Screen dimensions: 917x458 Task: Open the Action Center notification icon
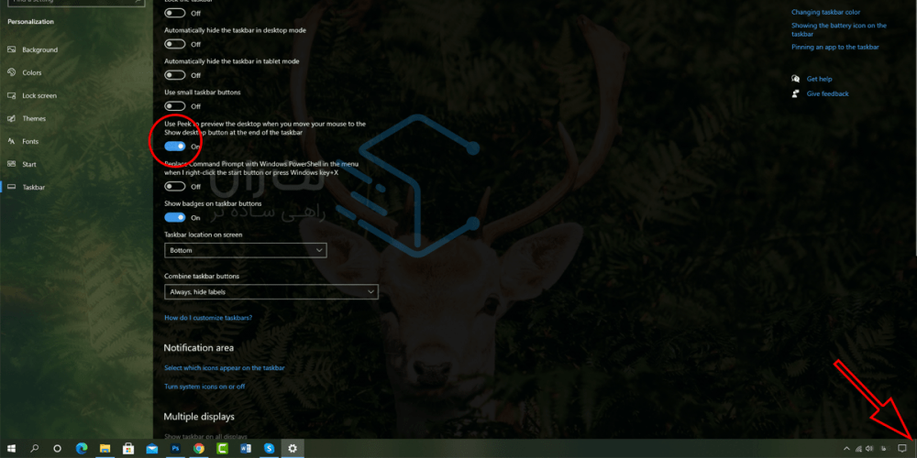pyautogui.click(x=901, y=449)
